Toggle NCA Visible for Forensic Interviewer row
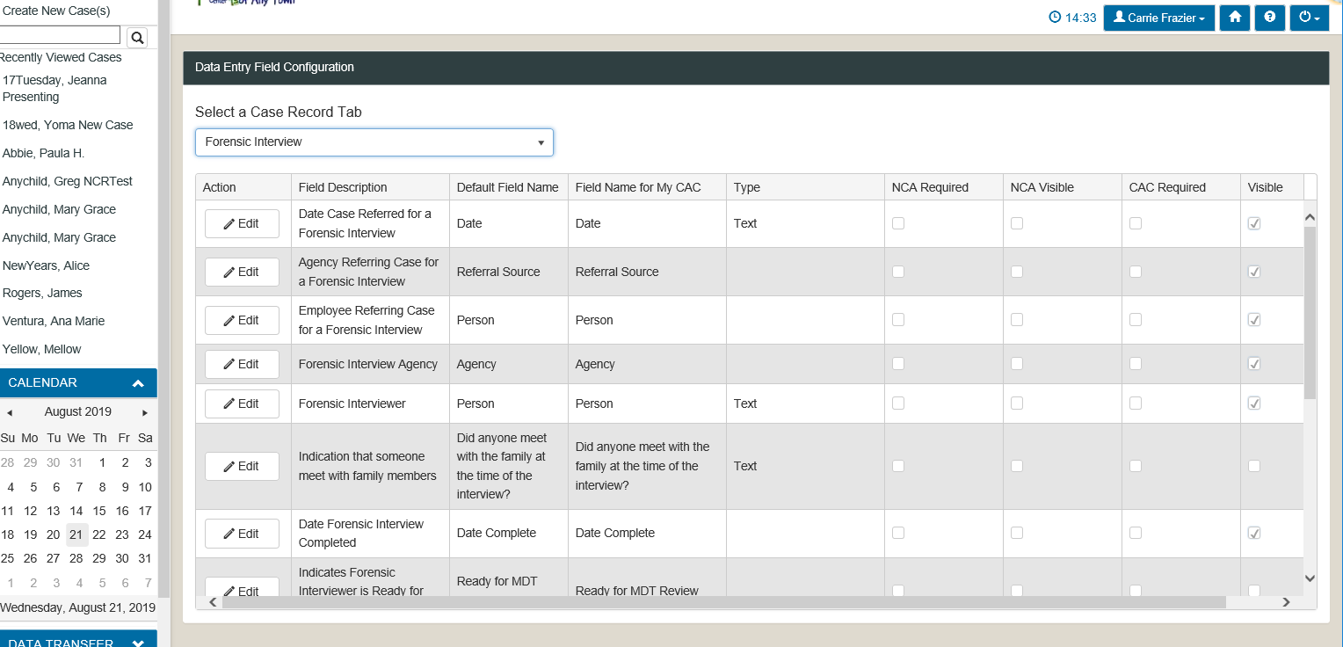The width and height of the screenshot is (1343, 647). 1017,403
